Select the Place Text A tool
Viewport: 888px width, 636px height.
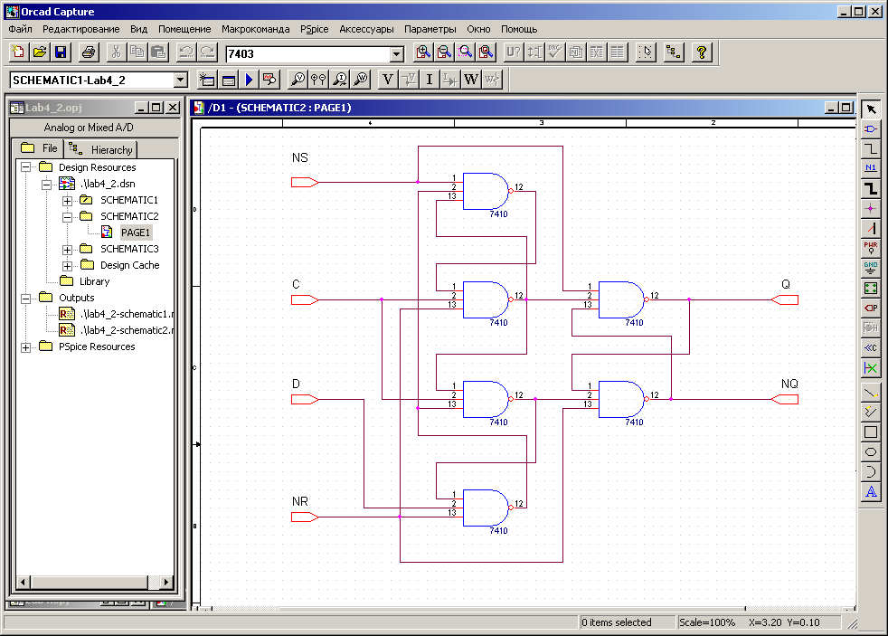[871, 491]
